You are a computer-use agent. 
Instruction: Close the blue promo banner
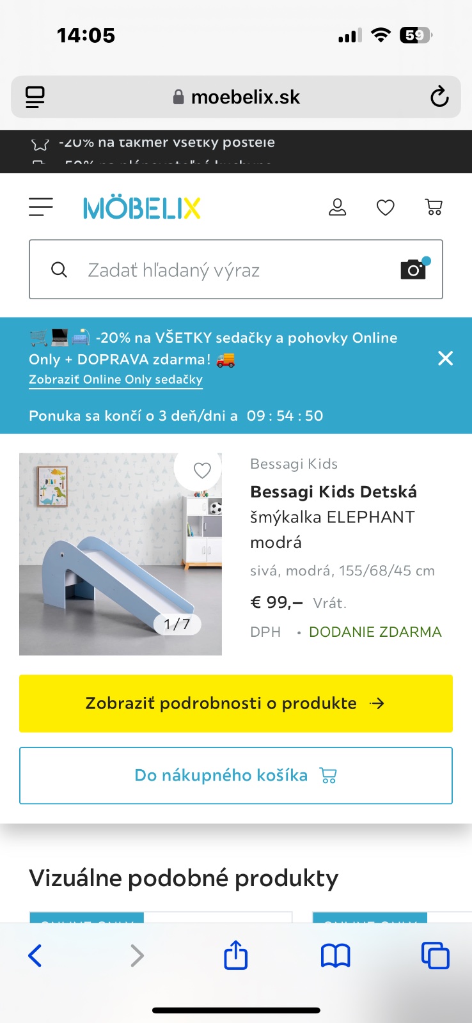[445, 358]
